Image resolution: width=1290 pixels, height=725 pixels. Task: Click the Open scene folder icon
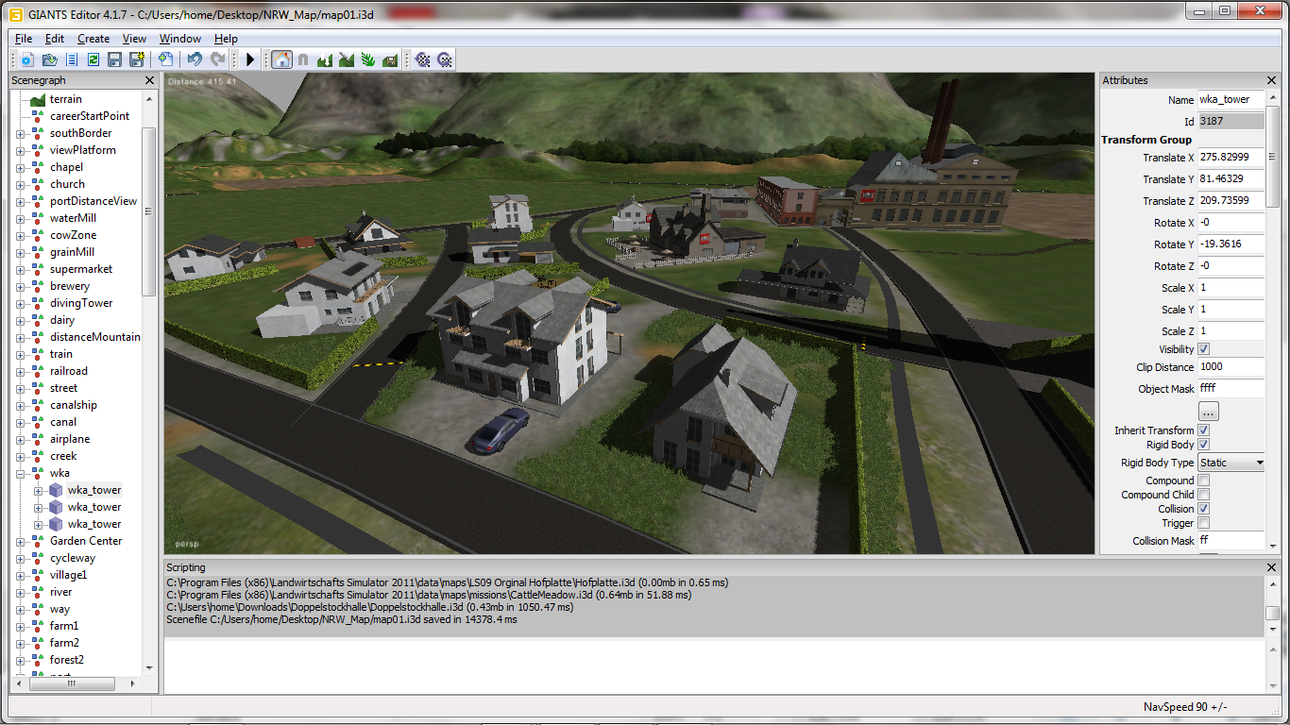(x=49, y=59)
